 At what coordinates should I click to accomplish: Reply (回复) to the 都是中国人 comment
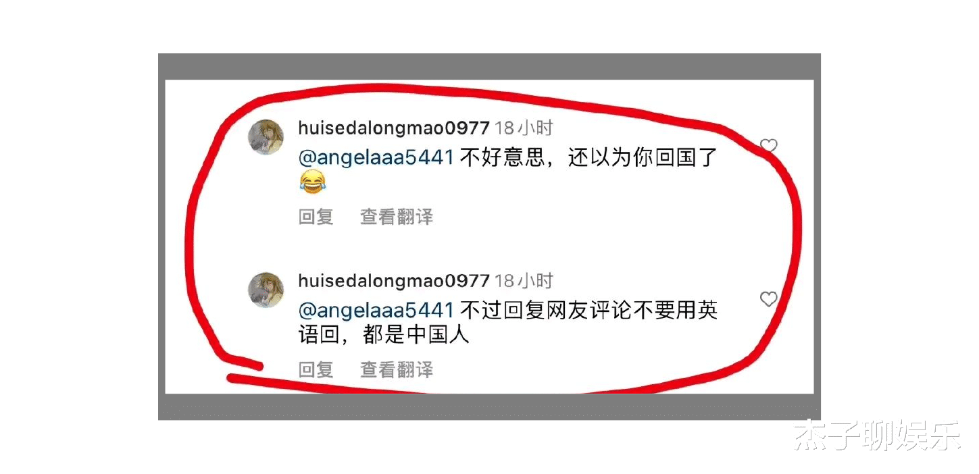click(316, 369)
